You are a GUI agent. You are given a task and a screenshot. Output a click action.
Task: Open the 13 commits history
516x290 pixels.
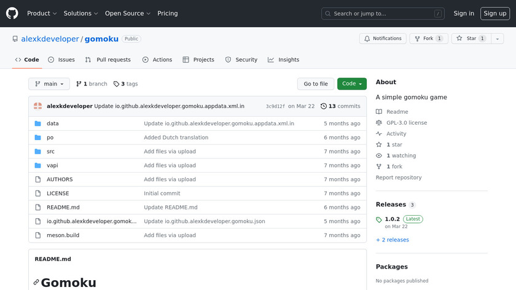(x=340, y=106)
